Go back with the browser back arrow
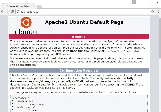Viewport: 161px width, 112px height. pos(2,12)
